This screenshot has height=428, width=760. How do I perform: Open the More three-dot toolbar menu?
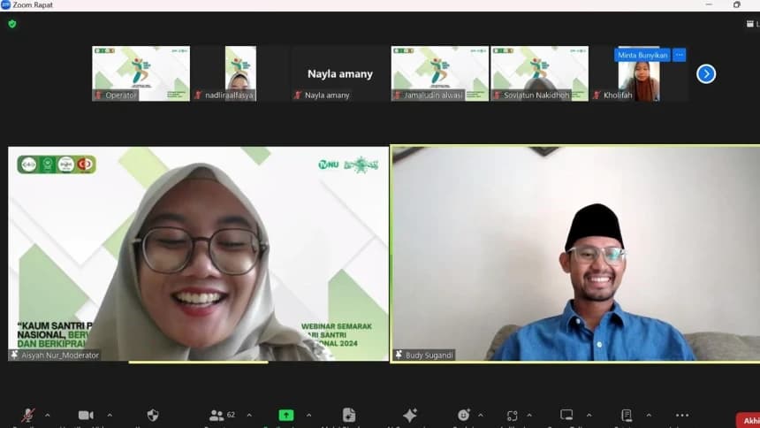click(x=682, y=415)
